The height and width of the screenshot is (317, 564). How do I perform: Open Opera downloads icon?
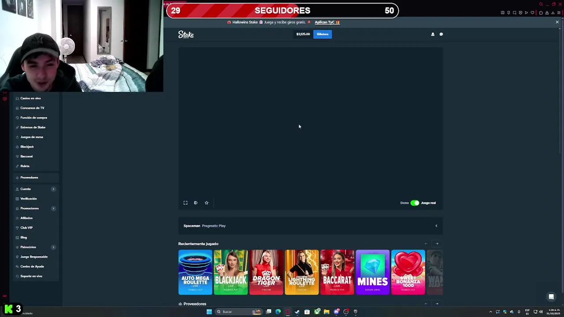[x=553, y=13]
